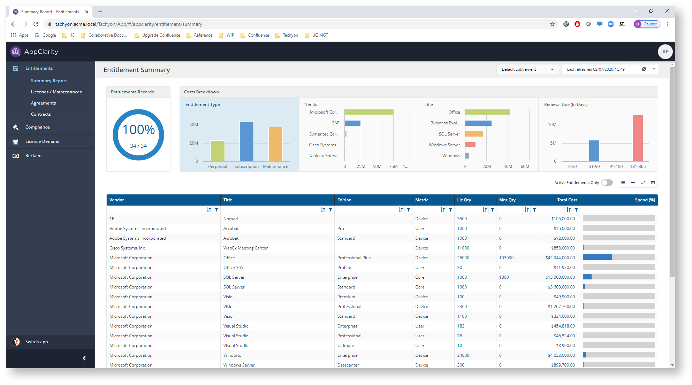Open the Reclaim sidebar section
This screenshot has width=692, height=385.
[51, 156]
